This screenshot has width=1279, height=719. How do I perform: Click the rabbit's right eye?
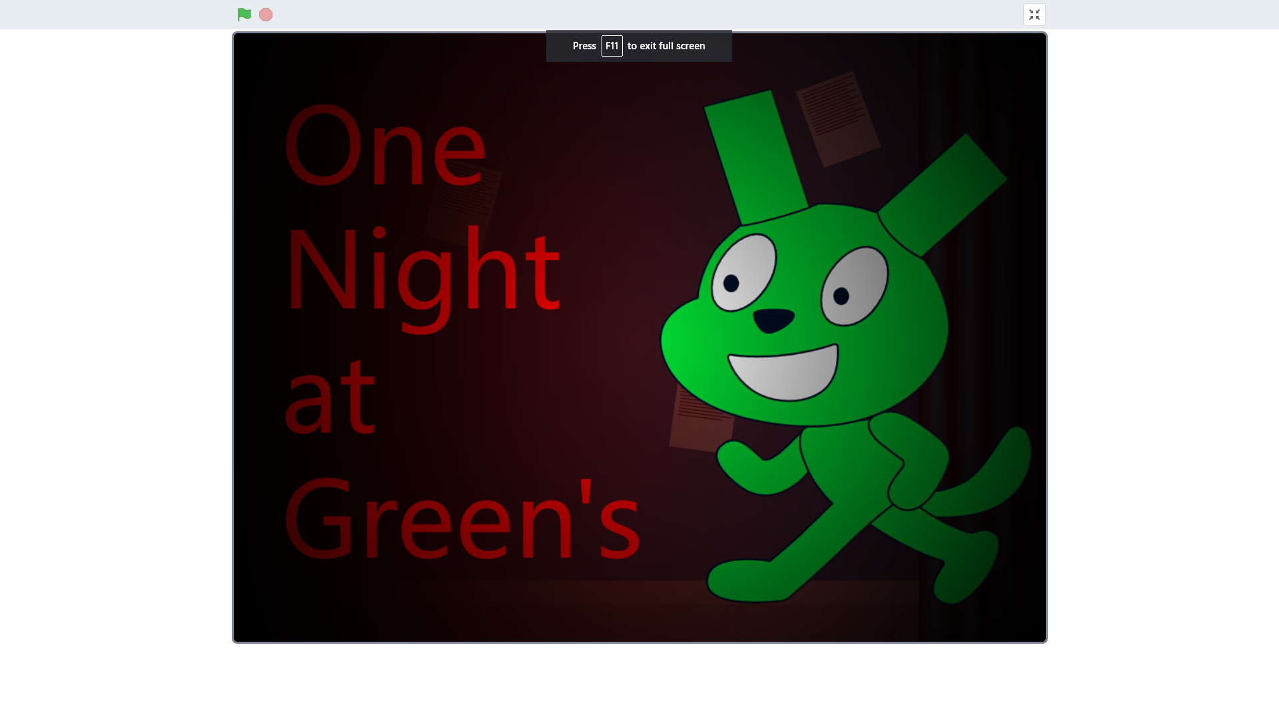point(854,286)
